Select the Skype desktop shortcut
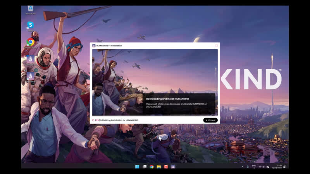Image resolution: width=310 pixels, height=174 pixels. pyautogui.click(x=31, y=26)
